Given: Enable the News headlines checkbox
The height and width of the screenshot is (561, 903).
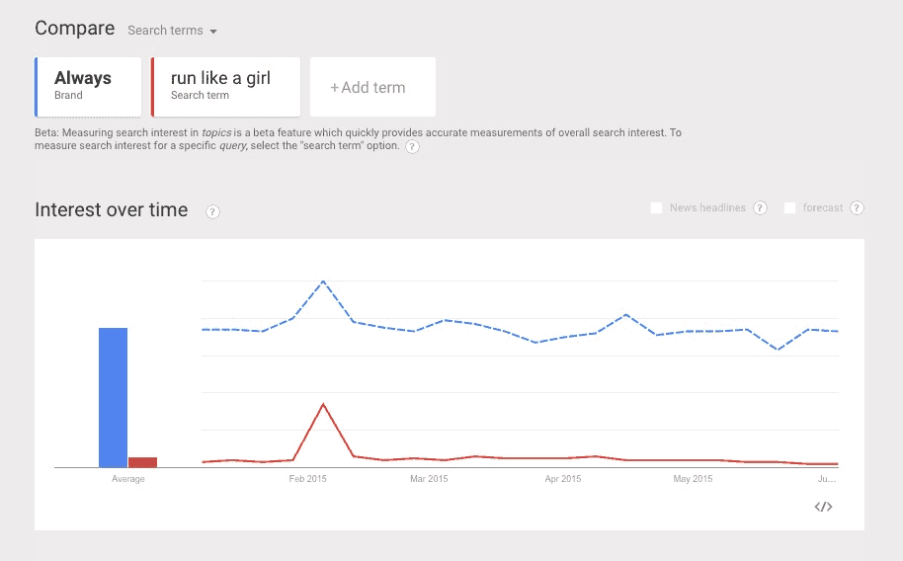Looking at the screenshot, I should click(656, 208).
